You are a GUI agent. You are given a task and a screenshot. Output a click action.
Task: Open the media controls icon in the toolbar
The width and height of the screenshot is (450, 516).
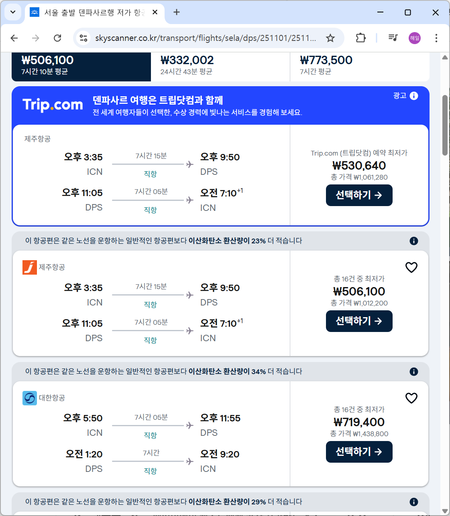393,38
